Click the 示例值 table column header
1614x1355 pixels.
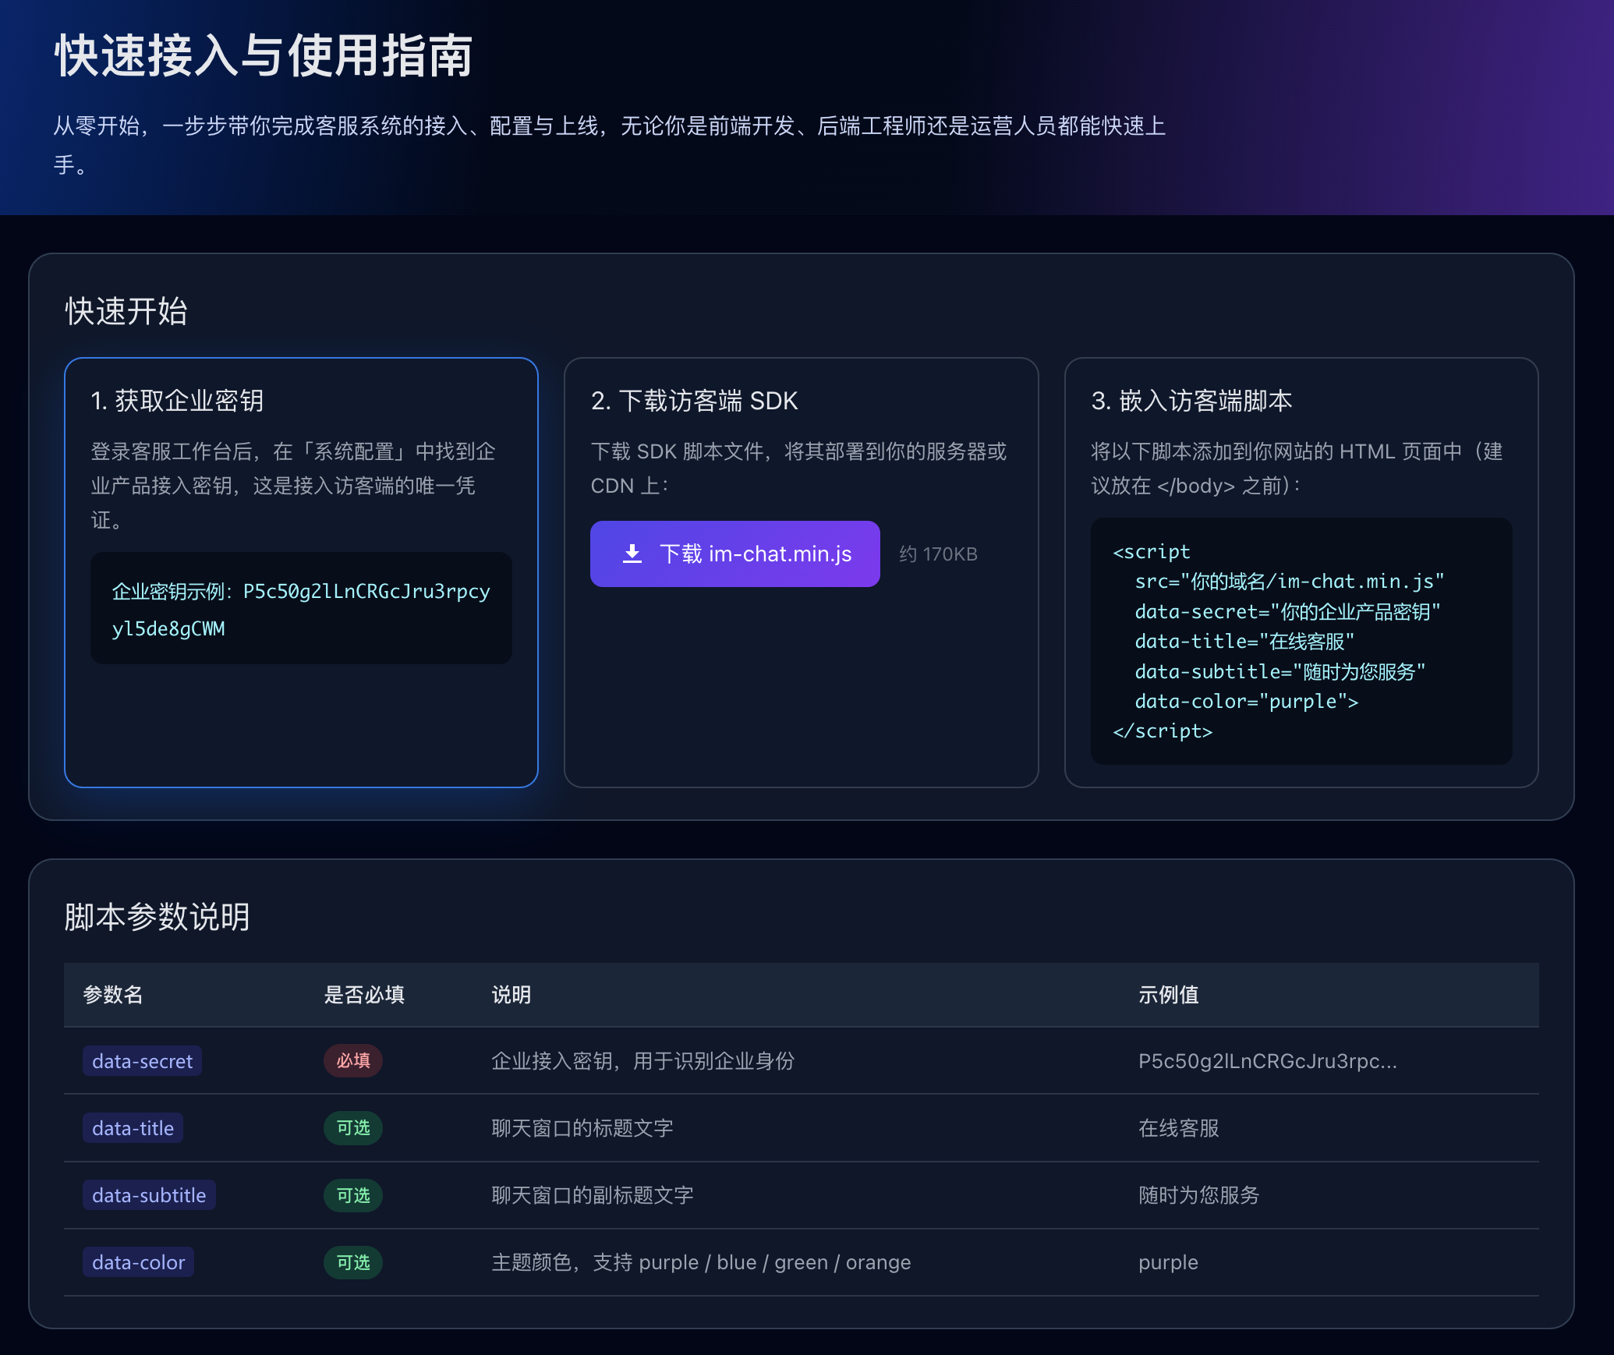pyautogui.click(x=1168, y=995)
